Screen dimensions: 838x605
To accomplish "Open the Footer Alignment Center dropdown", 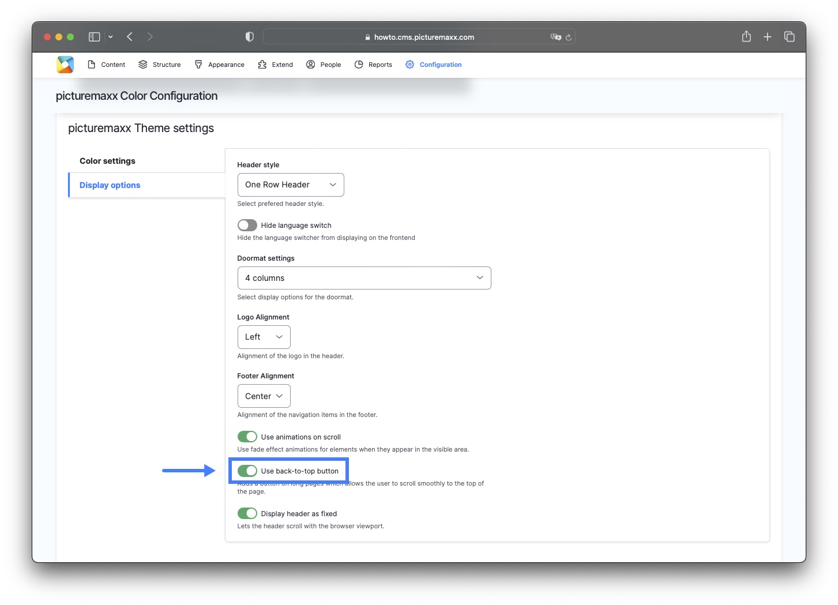I will (x=264, y=396).
